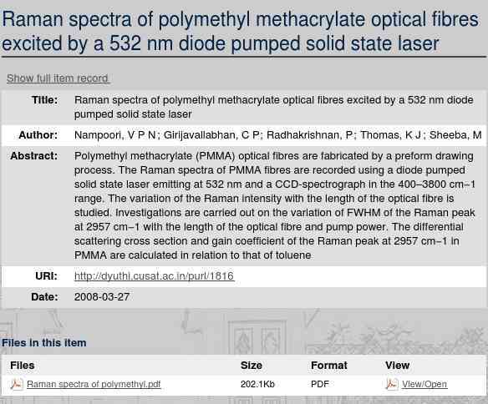Open the 'Show full item record' link

[58, 78]
